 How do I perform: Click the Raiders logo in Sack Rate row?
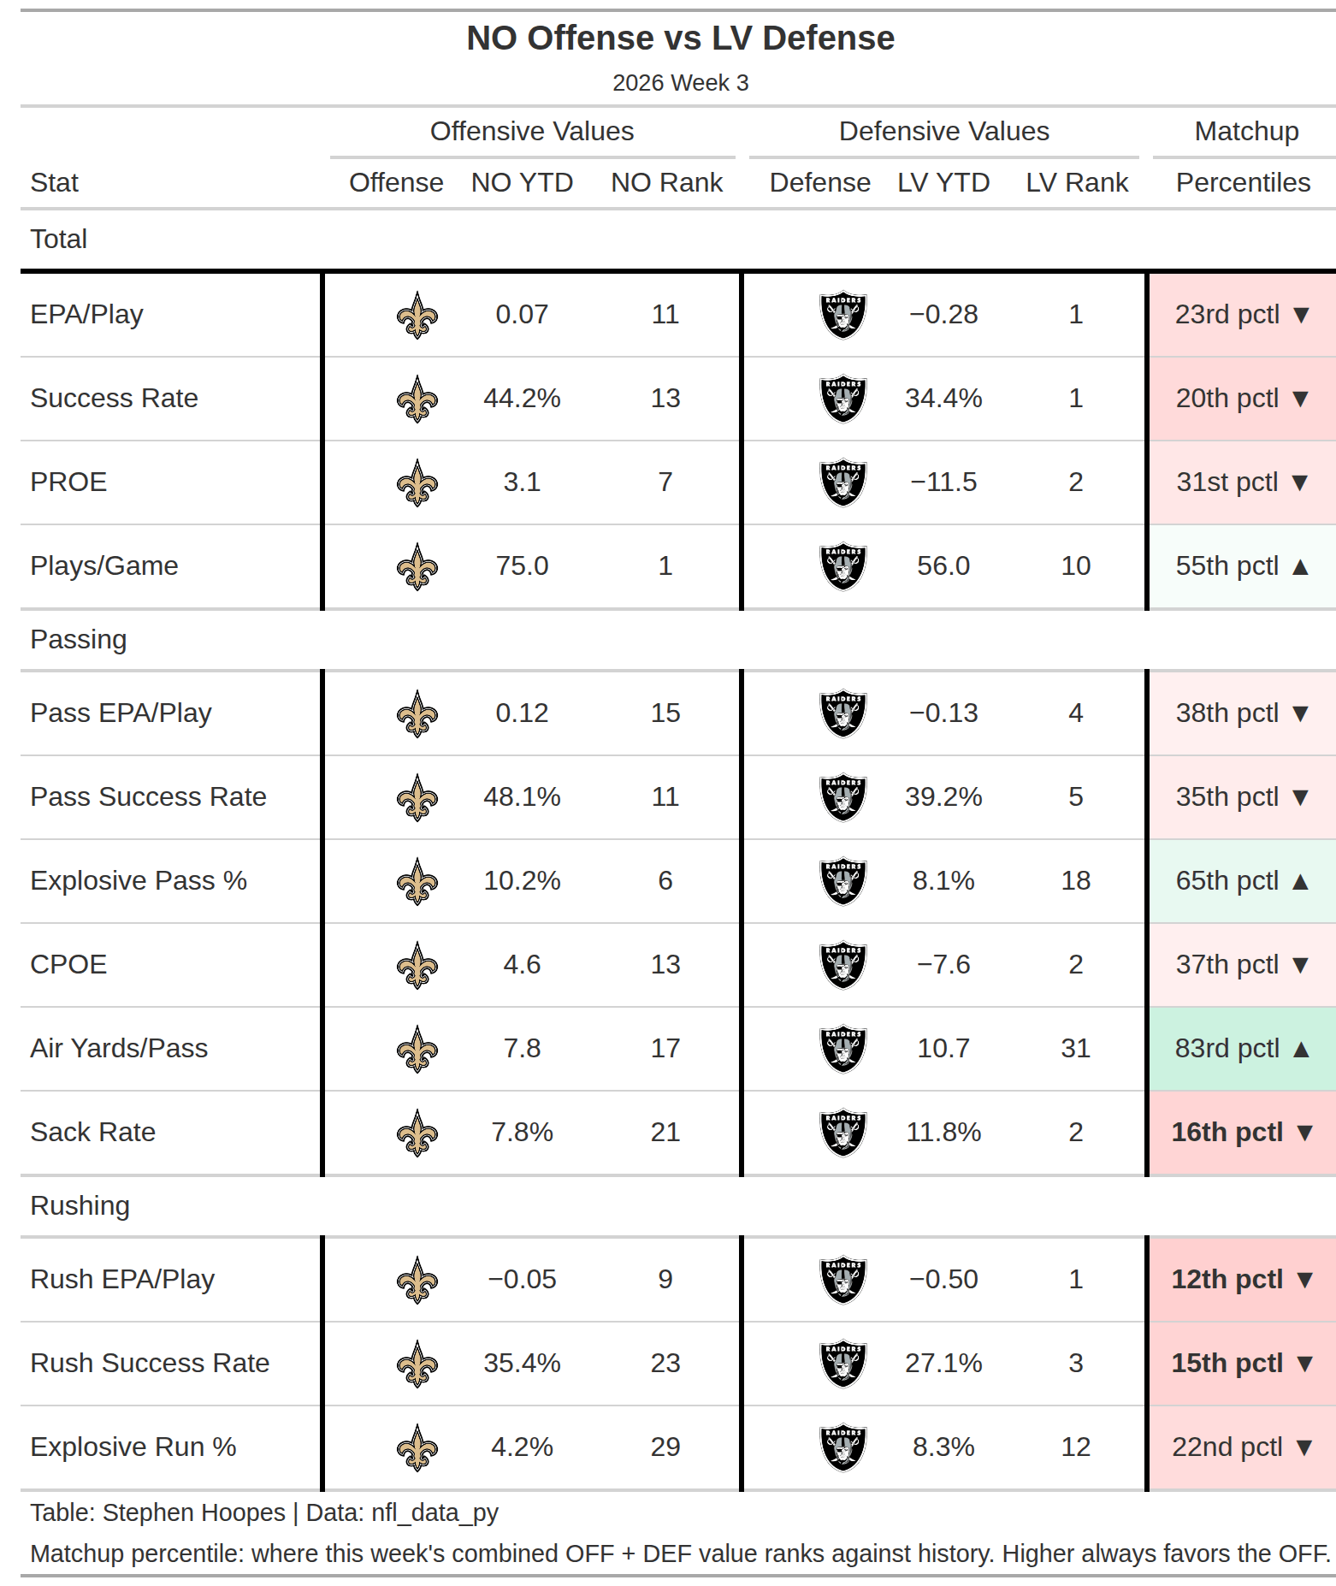843,1133
